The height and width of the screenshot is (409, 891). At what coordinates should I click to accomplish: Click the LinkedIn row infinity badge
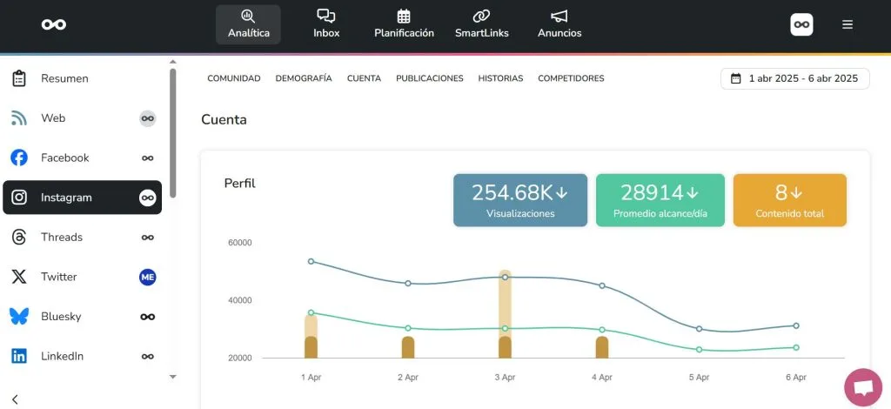[148, 356]
